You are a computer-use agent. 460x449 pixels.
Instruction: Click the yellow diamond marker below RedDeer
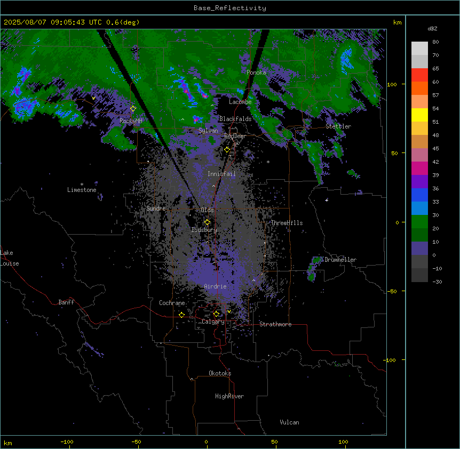coord(227,150)
